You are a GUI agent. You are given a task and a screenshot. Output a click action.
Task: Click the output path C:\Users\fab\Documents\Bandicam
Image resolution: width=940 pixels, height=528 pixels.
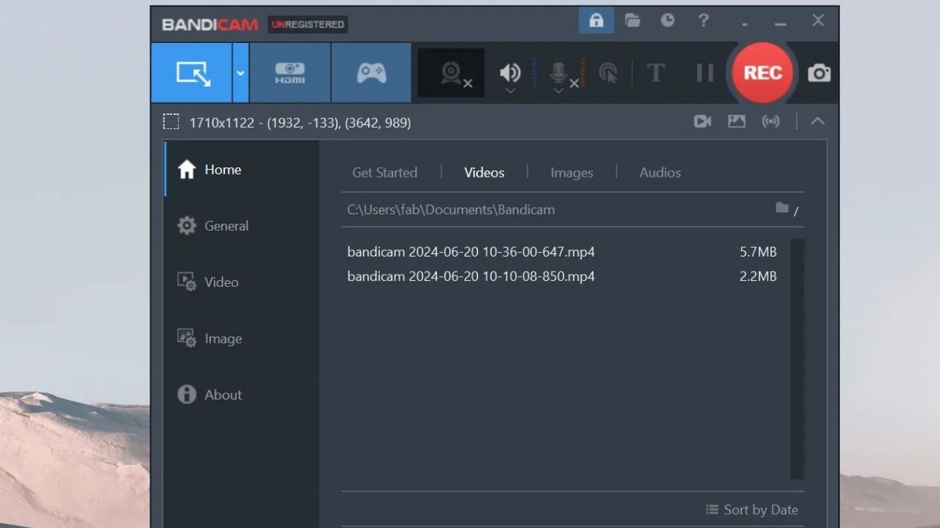(451, 210)
